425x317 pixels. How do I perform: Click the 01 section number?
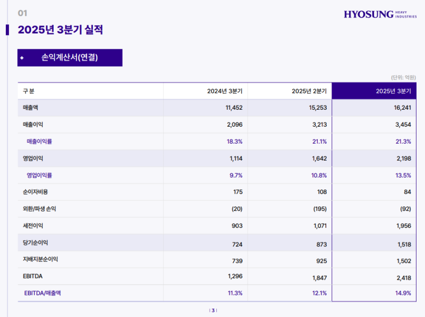pos(23,13)
